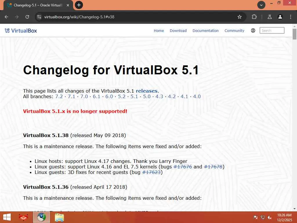Open the Windows Start button

(7, 217)
